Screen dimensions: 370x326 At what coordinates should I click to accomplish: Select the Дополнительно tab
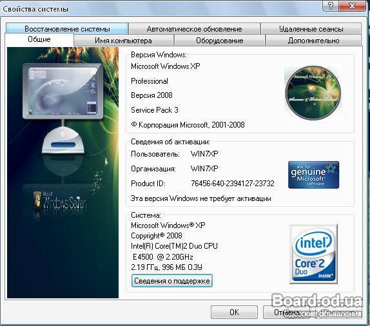pos(313,41)
